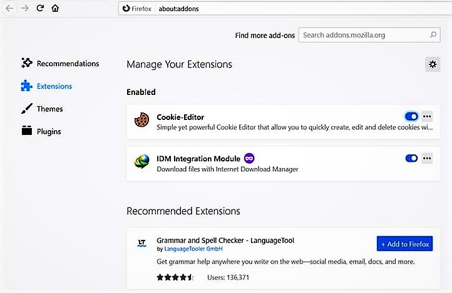This screenshot has height=293, width=452.
Task: Click the browser forward arrow
Action: coord(25,8)
